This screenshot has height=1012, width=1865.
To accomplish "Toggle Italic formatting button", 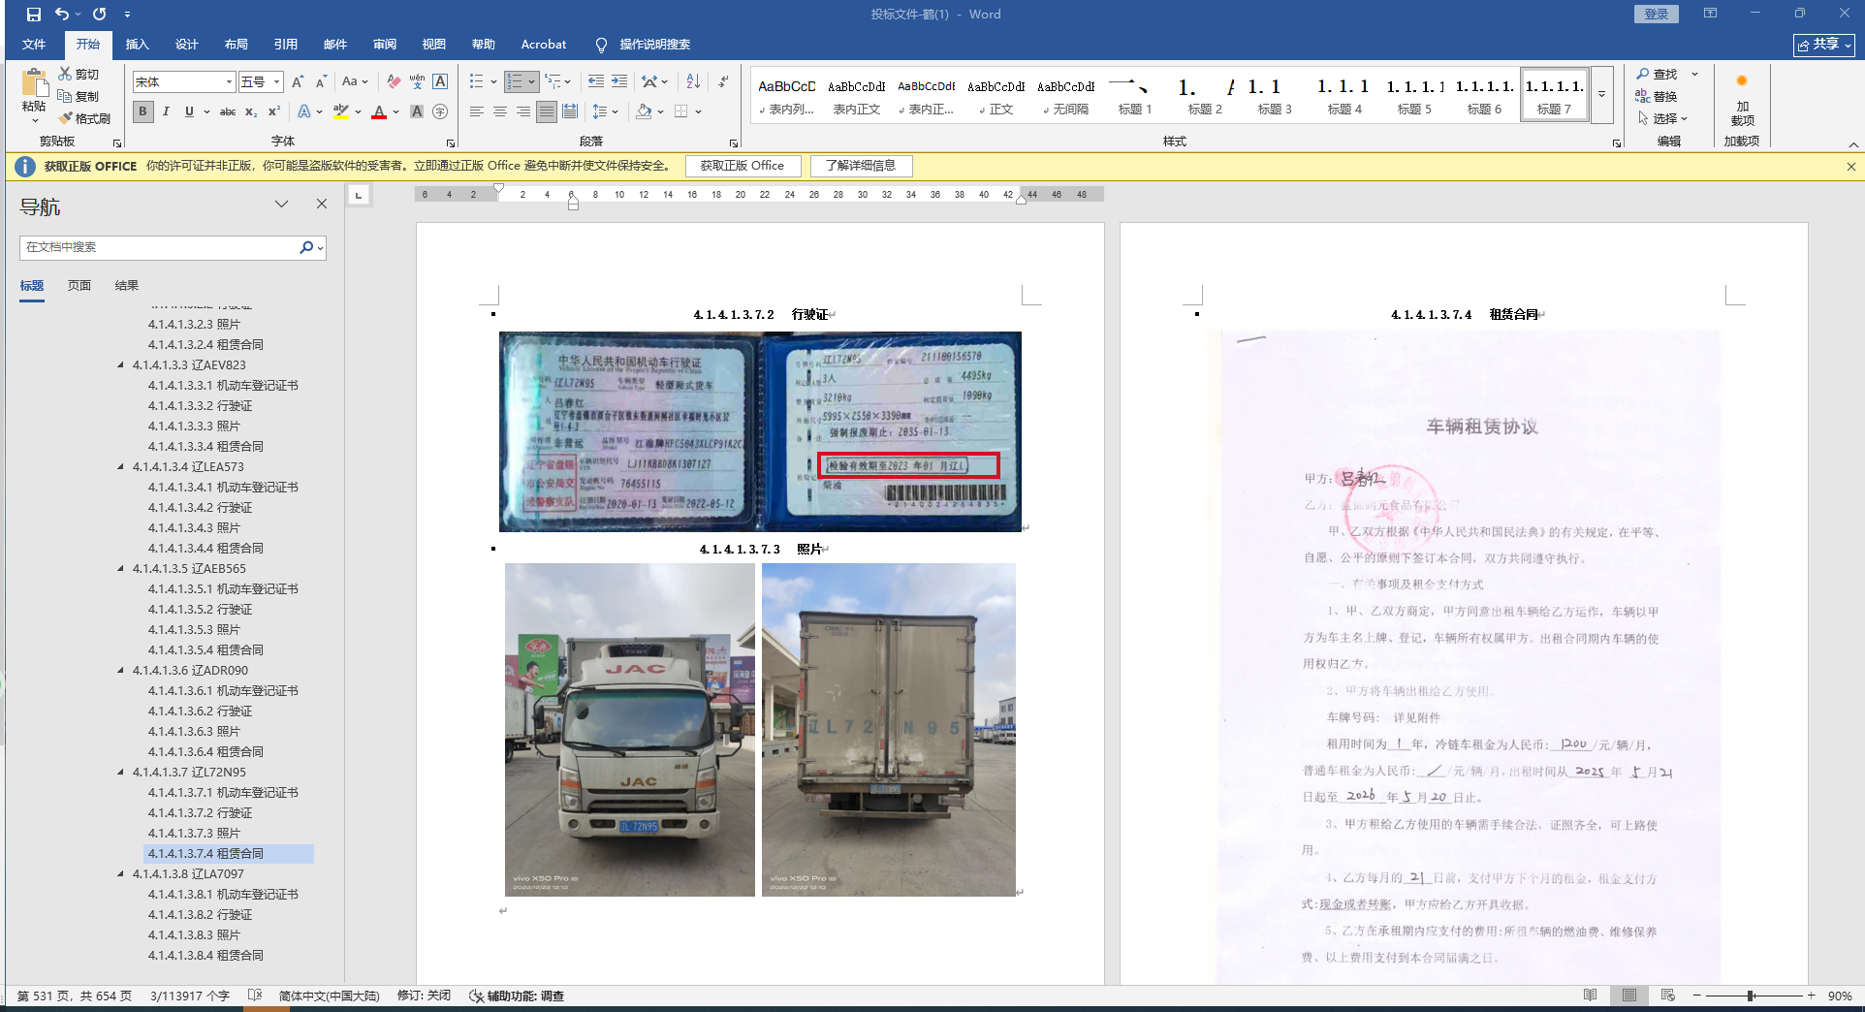I will click(x=166, y=111).
